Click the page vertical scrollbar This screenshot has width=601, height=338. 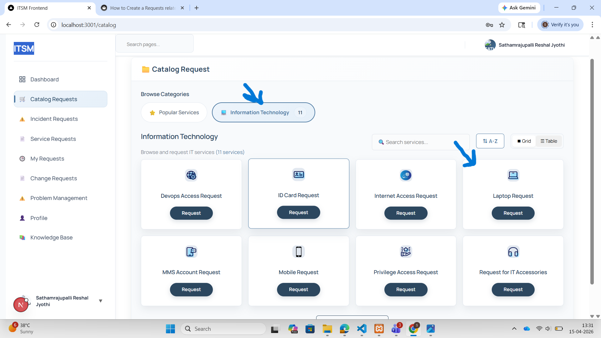592,172
